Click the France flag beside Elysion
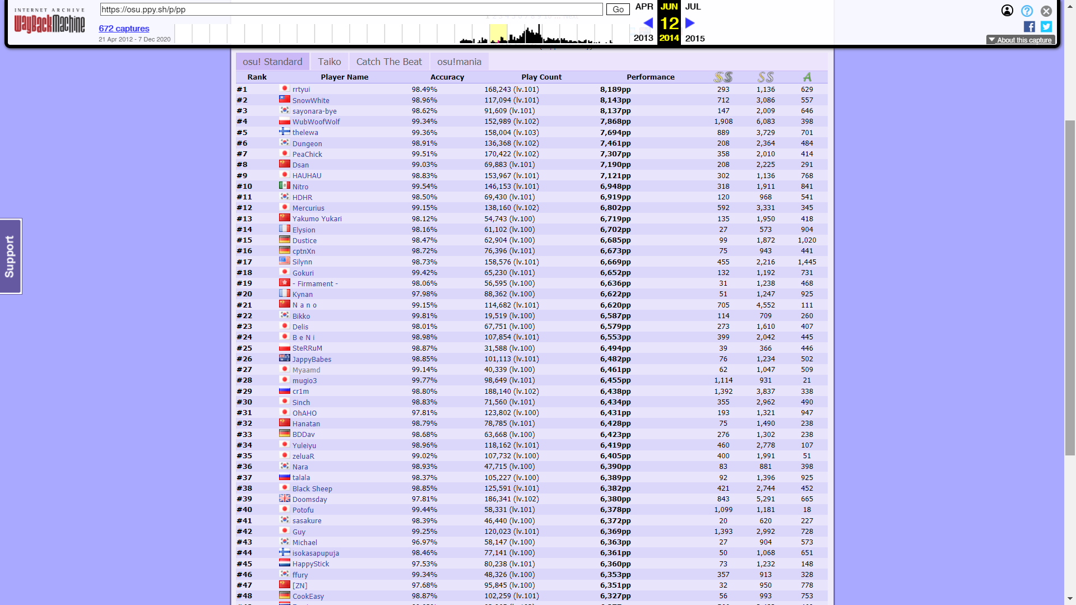1076x605 pixels. [285, 229]
